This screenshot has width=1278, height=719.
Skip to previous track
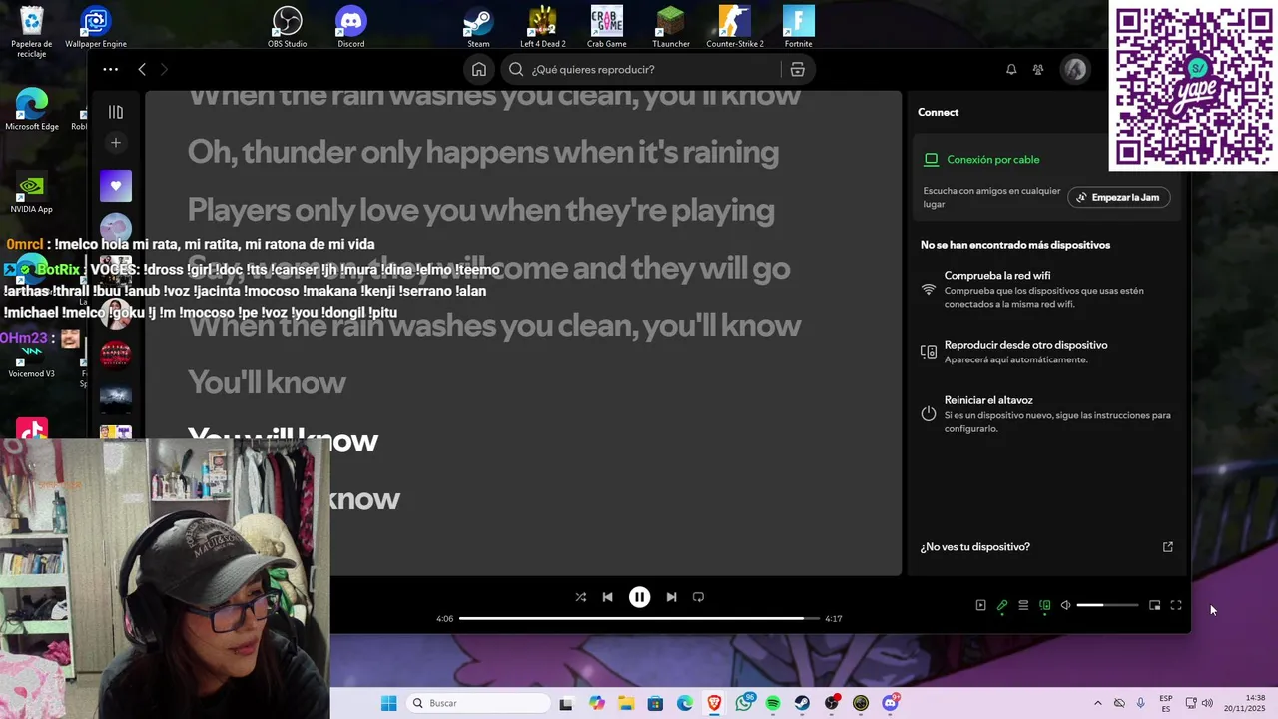click(x=607, y=597)
